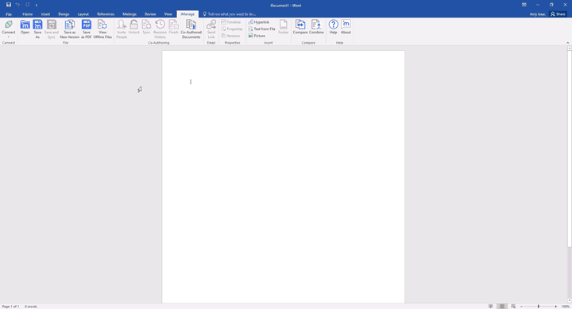Viewport: 572px width, 309px height.
Task: Open the iManage About dialog
Action: pyautogui.click(x=346, y=27)
